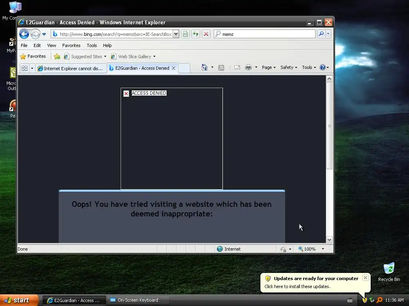This screenshot has height=306, width=409.
Task: Open the Help menu
Action: click(x=107, y=45)
